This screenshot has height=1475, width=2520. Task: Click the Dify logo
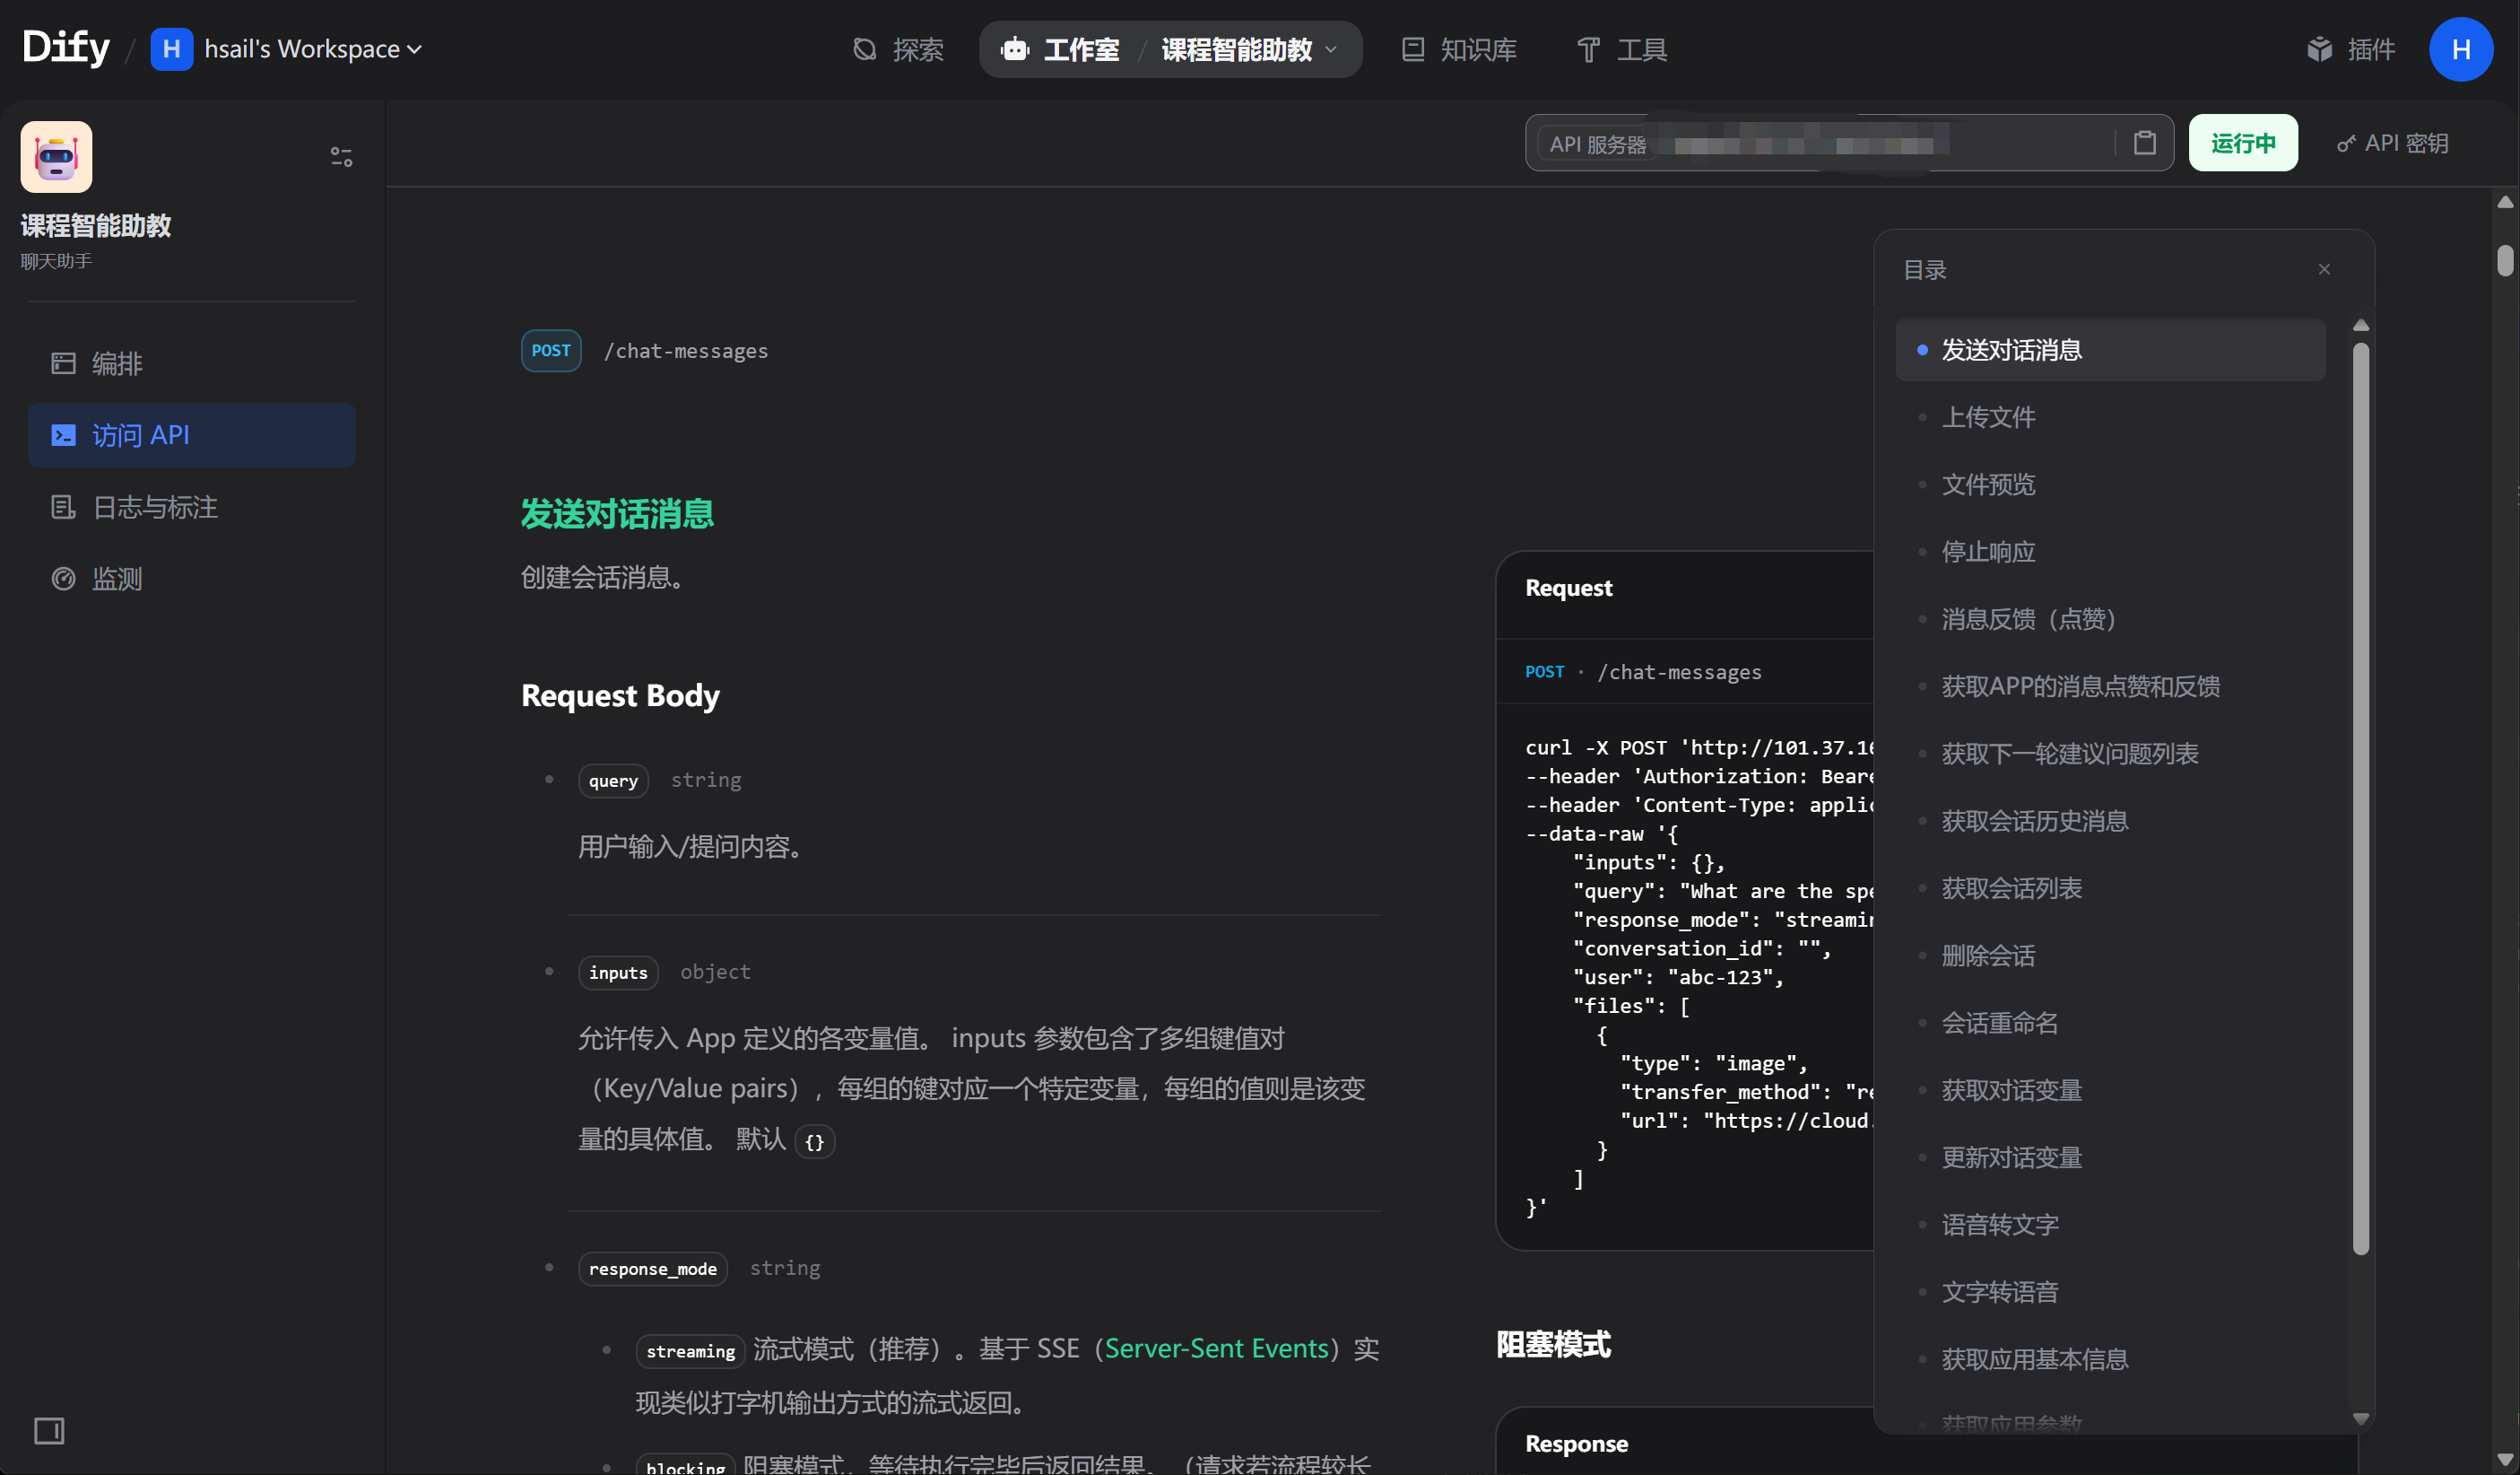(66, 47)
